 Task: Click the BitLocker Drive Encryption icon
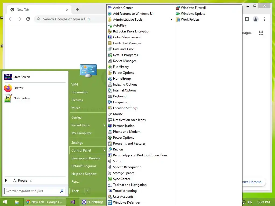(110, 31)
